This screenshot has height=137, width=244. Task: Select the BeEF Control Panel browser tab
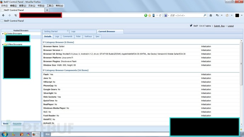tap(22, 10)
